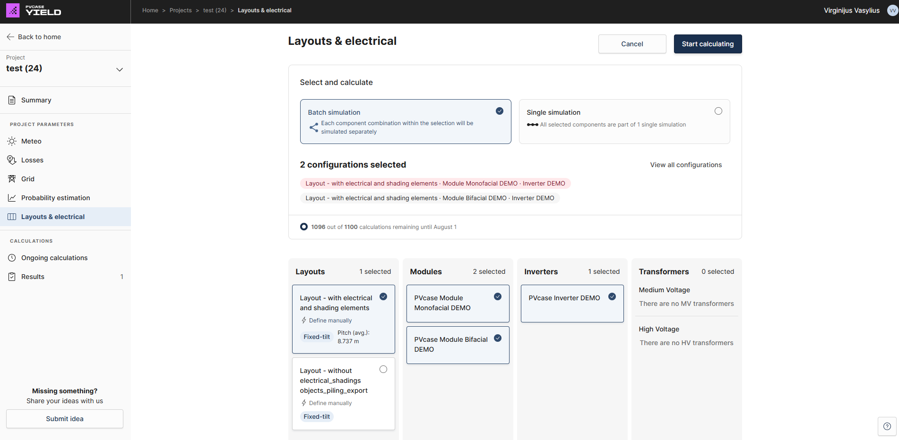899x440 pixels.
Task: Open the Results page
Action: [x=65, y=277]
